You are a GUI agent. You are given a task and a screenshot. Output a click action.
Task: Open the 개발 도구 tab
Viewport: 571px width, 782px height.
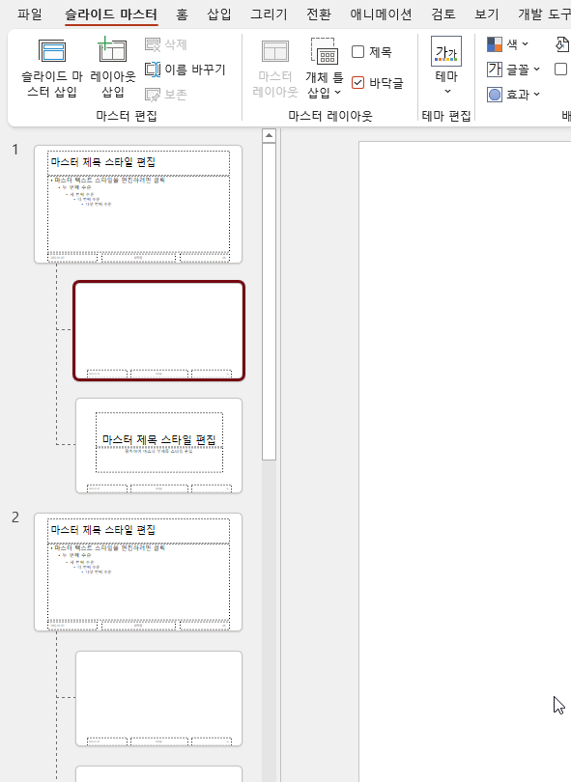coord(544,14)
